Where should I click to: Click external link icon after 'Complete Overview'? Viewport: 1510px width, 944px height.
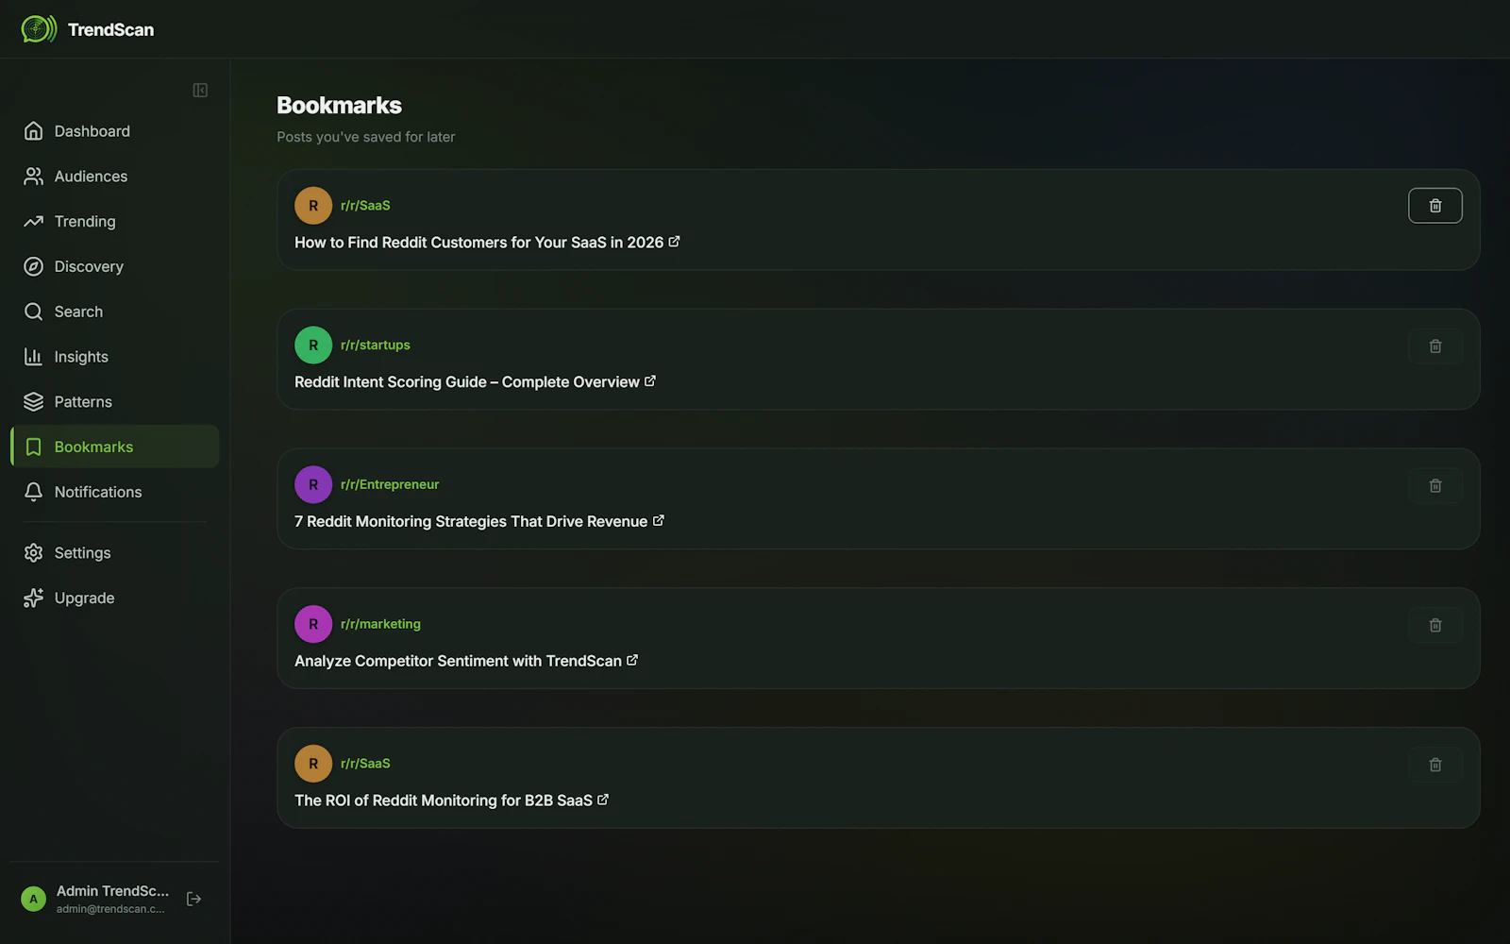pyautogui.click(x=650, y=381)
